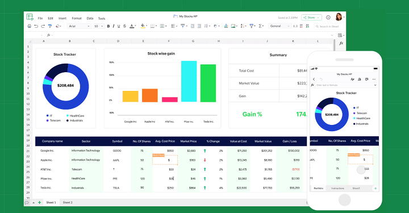Viewport: 409px width, 213px height.
Task: Click the last toolbar grid icon with green arrow
Action: (307, 26)
